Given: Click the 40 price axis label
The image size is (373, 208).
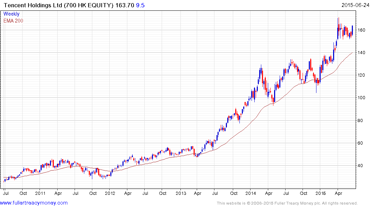Looking at the screenshot, I should coord(360,166).
